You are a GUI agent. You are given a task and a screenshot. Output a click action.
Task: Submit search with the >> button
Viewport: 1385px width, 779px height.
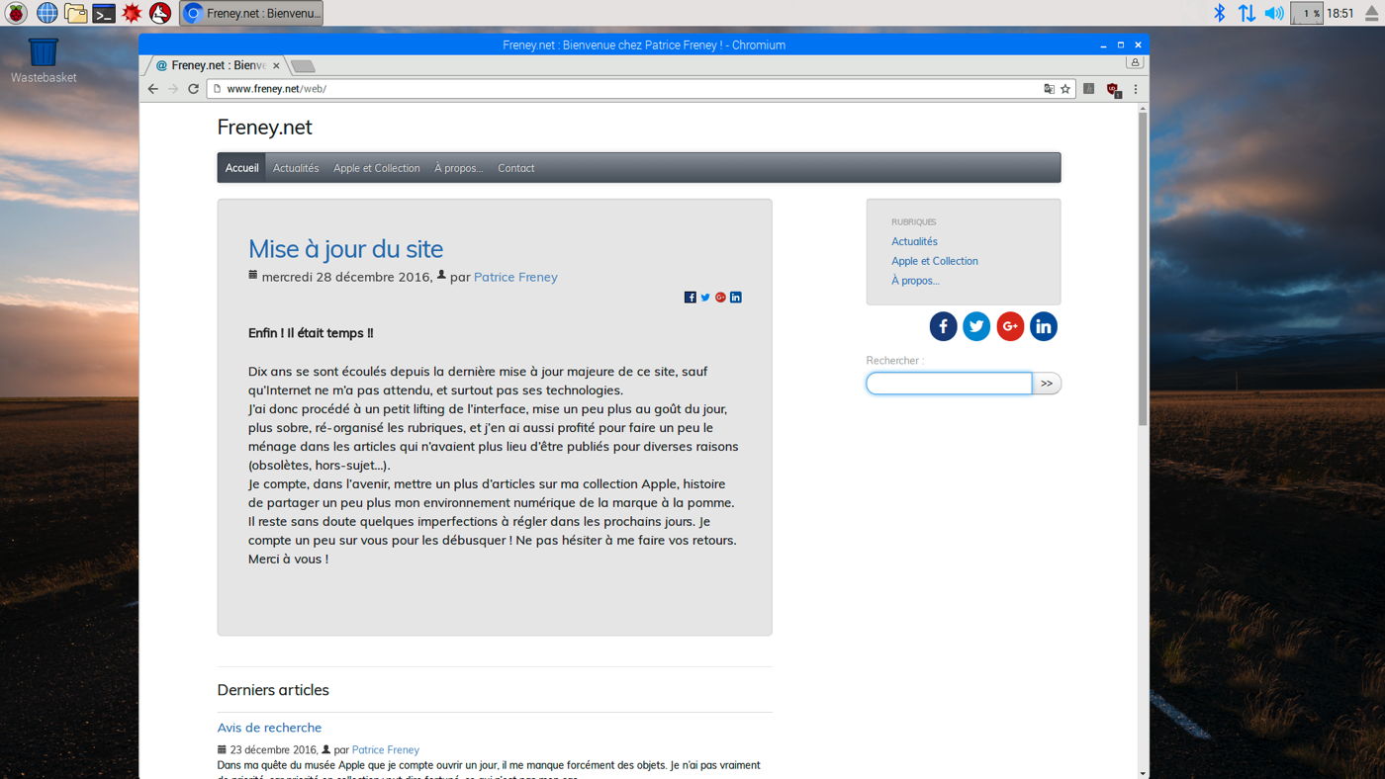1047,384
